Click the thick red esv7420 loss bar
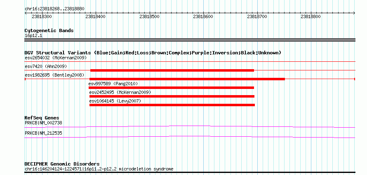 [172, 70]
